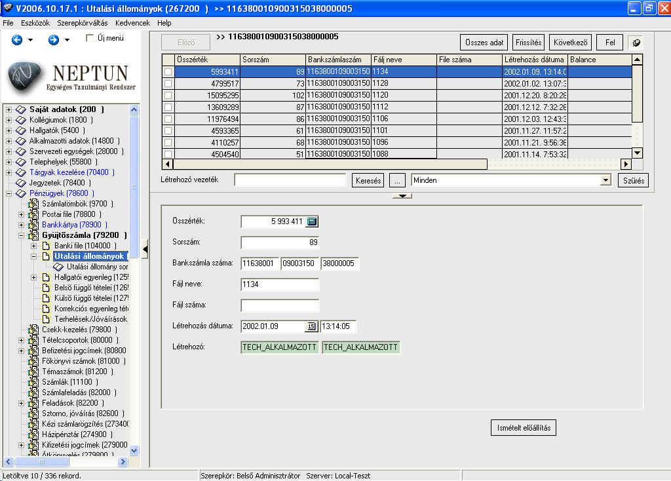Open the Szerepkörváltás menu
The image size is (671, 481).
click(x=82, y=23)
